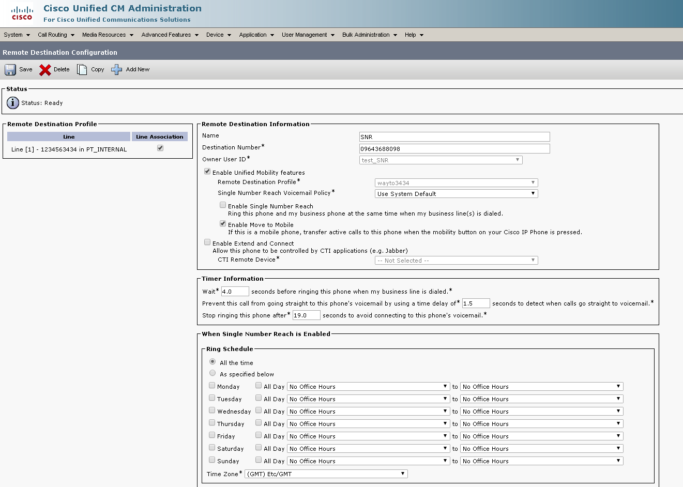Click the Status information icon

point(13,103)
